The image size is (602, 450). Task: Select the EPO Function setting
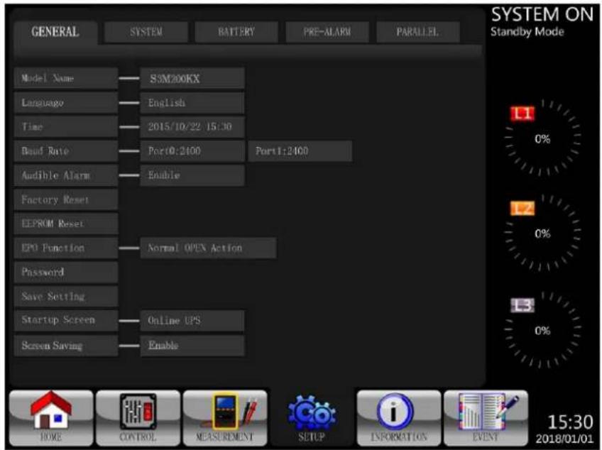pyautogui.click(x=65, y=248)
